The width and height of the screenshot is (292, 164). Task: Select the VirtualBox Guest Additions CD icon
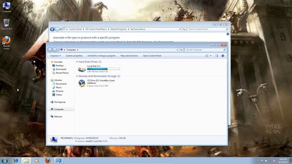click(82, 83)
